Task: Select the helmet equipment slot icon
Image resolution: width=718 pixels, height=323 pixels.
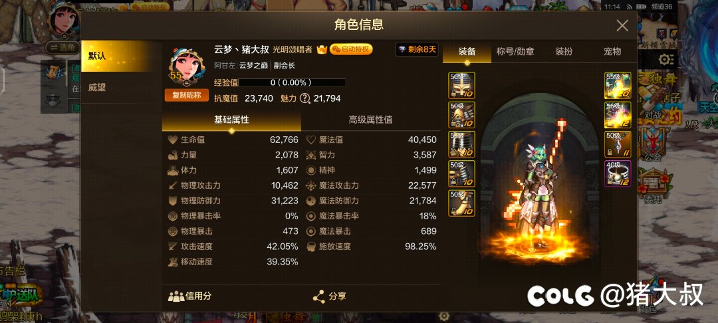Action: tap(461, 86)
